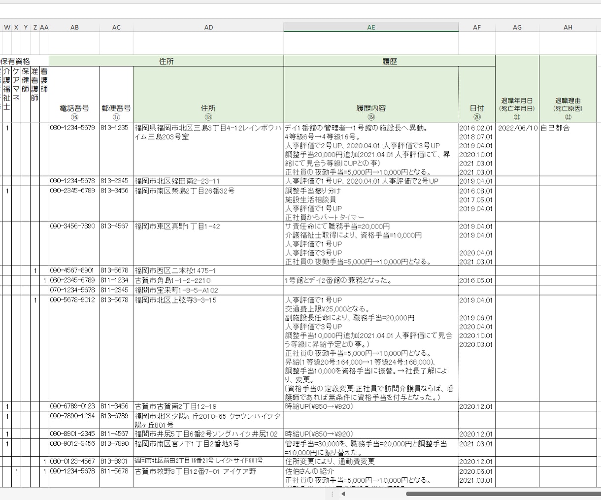Click the 電話番号 ⑯ header cell

pos(74,95)
